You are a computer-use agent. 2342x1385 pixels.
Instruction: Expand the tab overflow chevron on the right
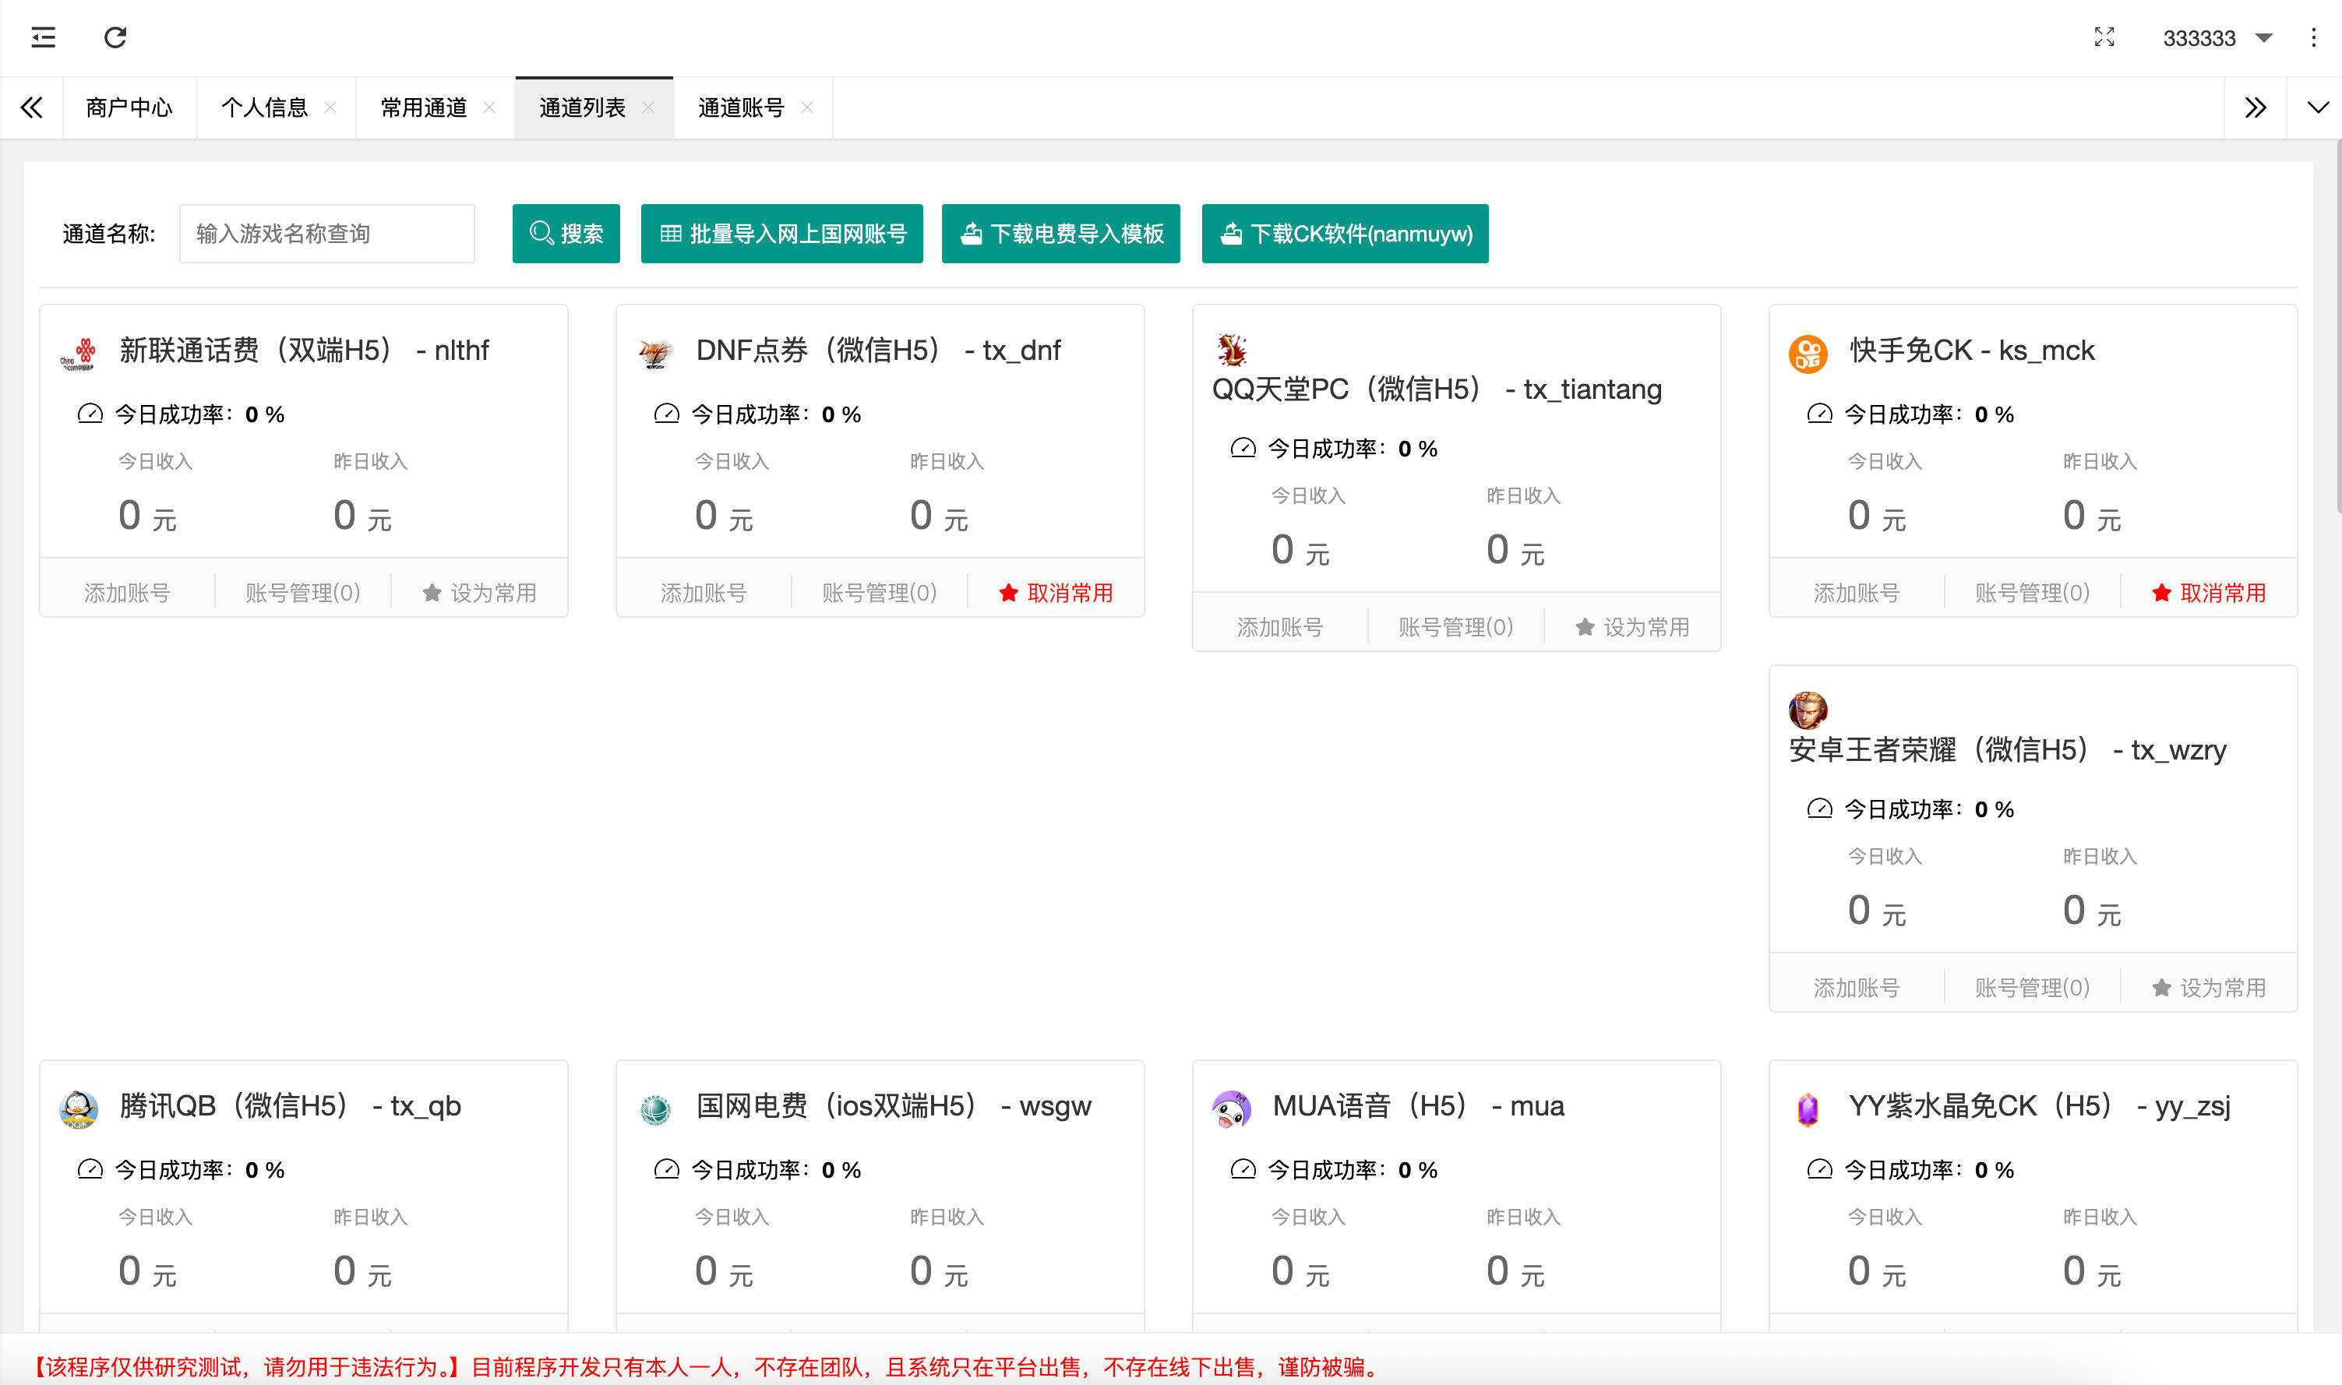click(2318, 107)
